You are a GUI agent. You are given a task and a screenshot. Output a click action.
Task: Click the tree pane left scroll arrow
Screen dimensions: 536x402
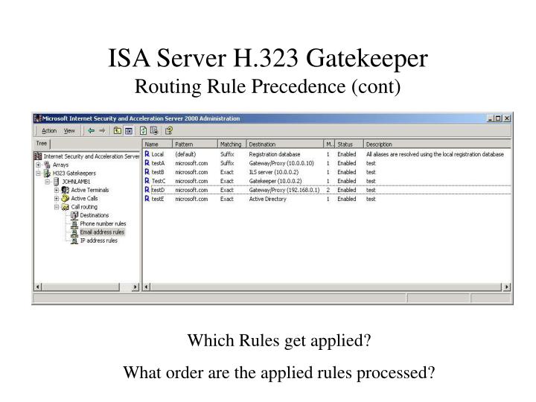coord(38,287)
